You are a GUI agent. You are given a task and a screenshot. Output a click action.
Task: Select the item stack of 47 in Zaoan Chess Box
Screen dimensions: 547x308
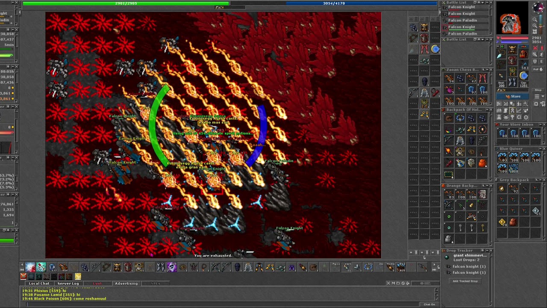point(471,78)
